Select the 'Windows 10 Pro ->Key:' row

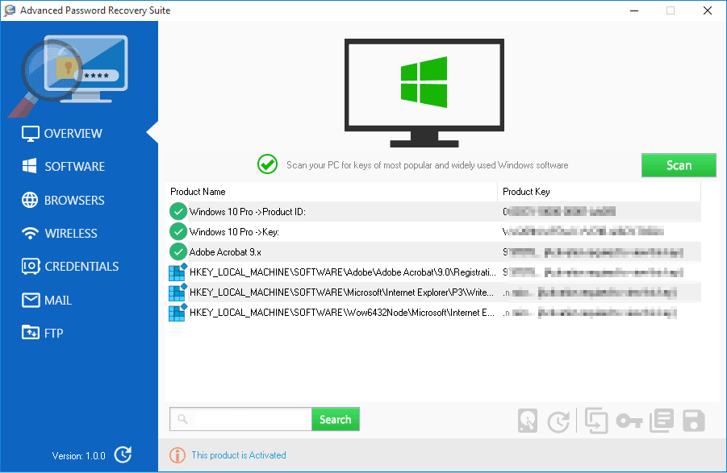coord(433,232)
